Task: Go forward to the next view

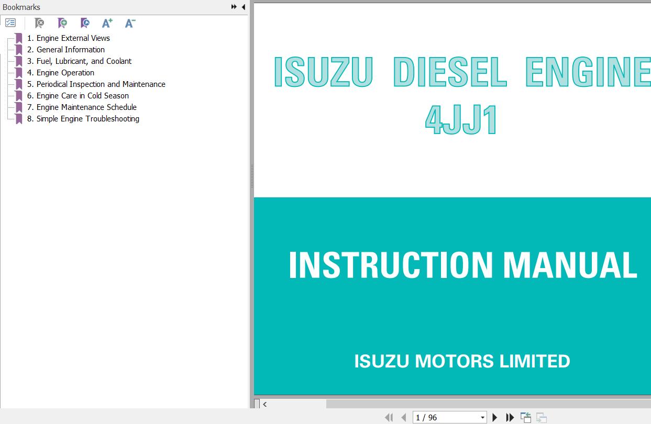Action: (x=540, y=417)
